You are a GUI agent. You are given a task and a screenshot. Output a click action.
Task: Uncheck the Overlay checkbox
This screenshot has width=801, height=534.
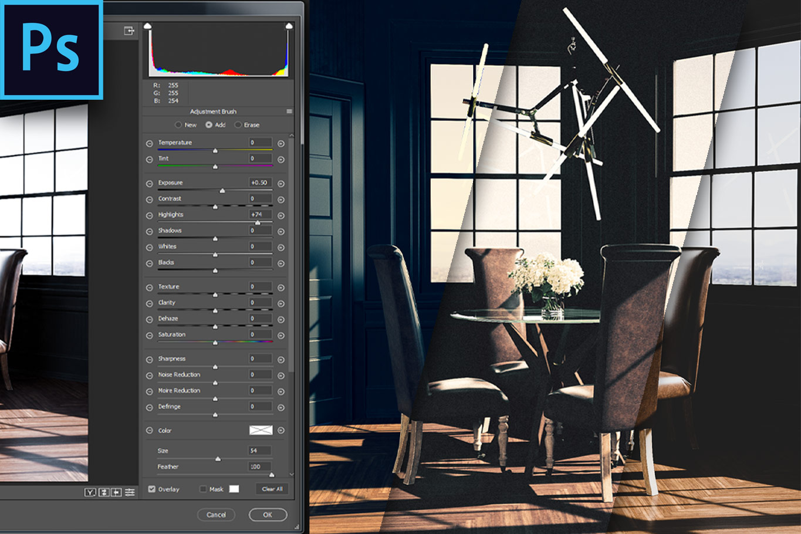tap(151, 489)
